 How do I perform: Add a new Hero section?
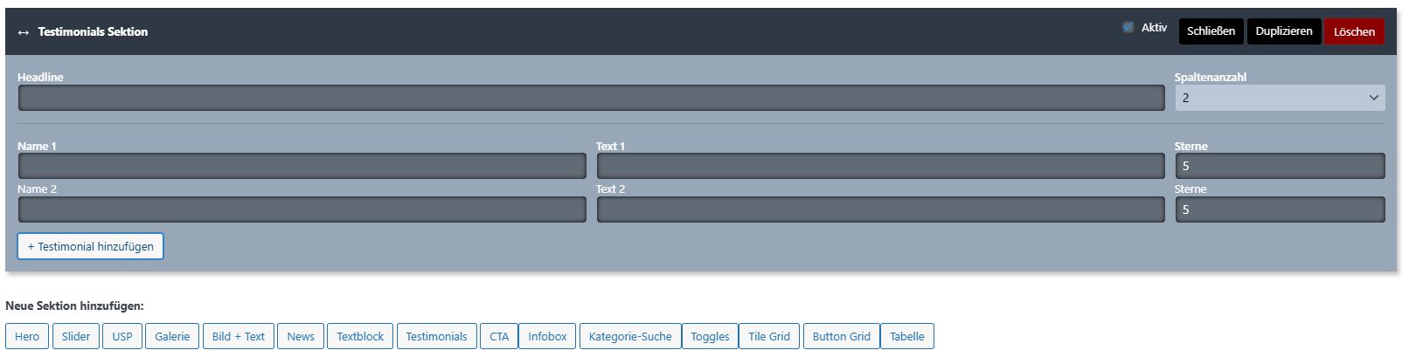pyautogui.click(x=27, y=336)
